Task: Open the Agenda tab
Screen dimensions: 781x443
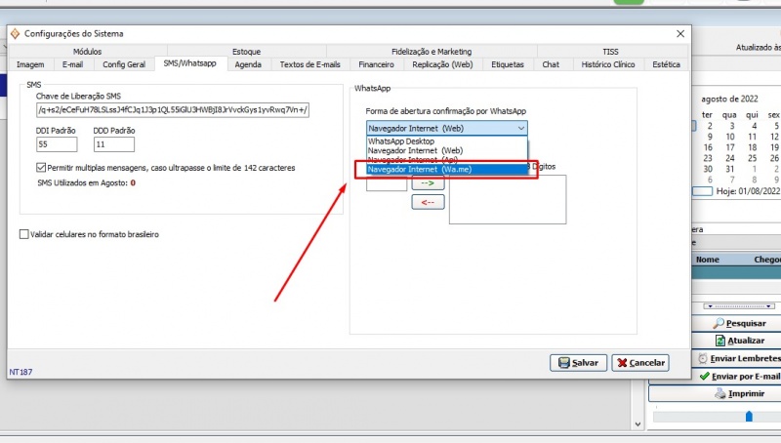Action: [x=248, y=64]
